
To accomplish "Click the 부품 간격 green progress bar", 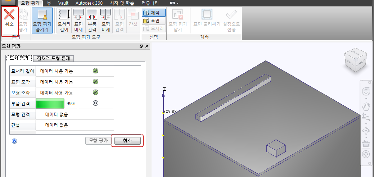I will pos(50,104).
